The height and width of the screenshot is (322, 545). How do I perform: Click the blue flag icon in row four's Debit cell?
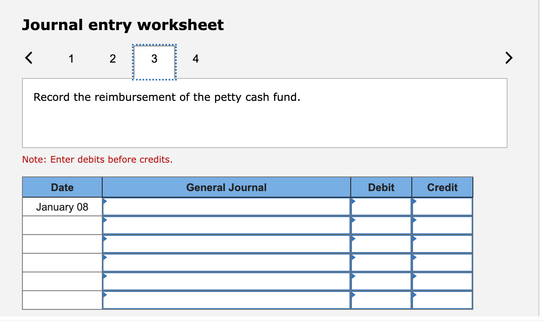tap(354, 259)
